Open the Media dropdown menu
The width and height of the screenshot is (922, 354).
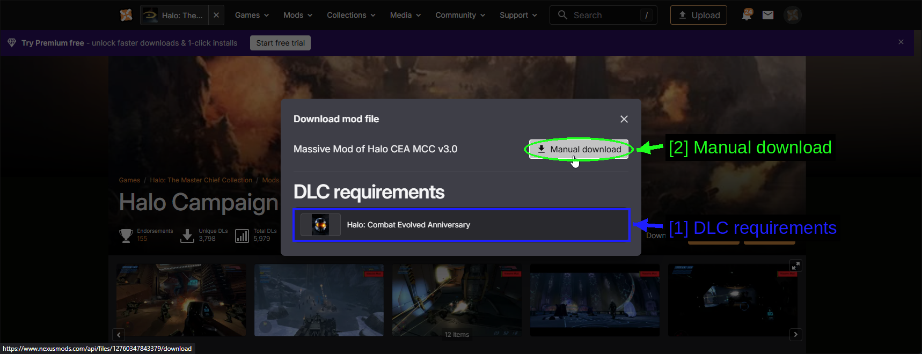tap(405, 15)
